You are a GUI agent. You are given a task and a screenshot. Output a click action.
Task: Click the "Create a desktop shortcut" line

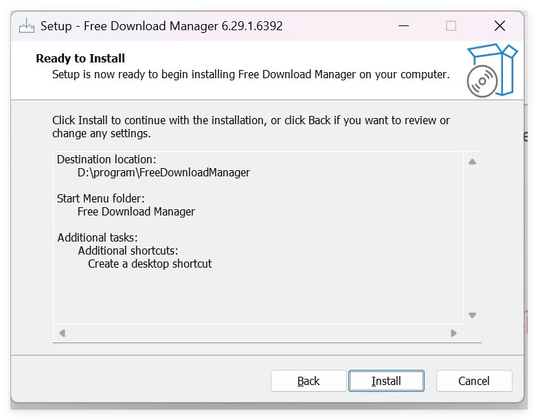click(150, 264)
